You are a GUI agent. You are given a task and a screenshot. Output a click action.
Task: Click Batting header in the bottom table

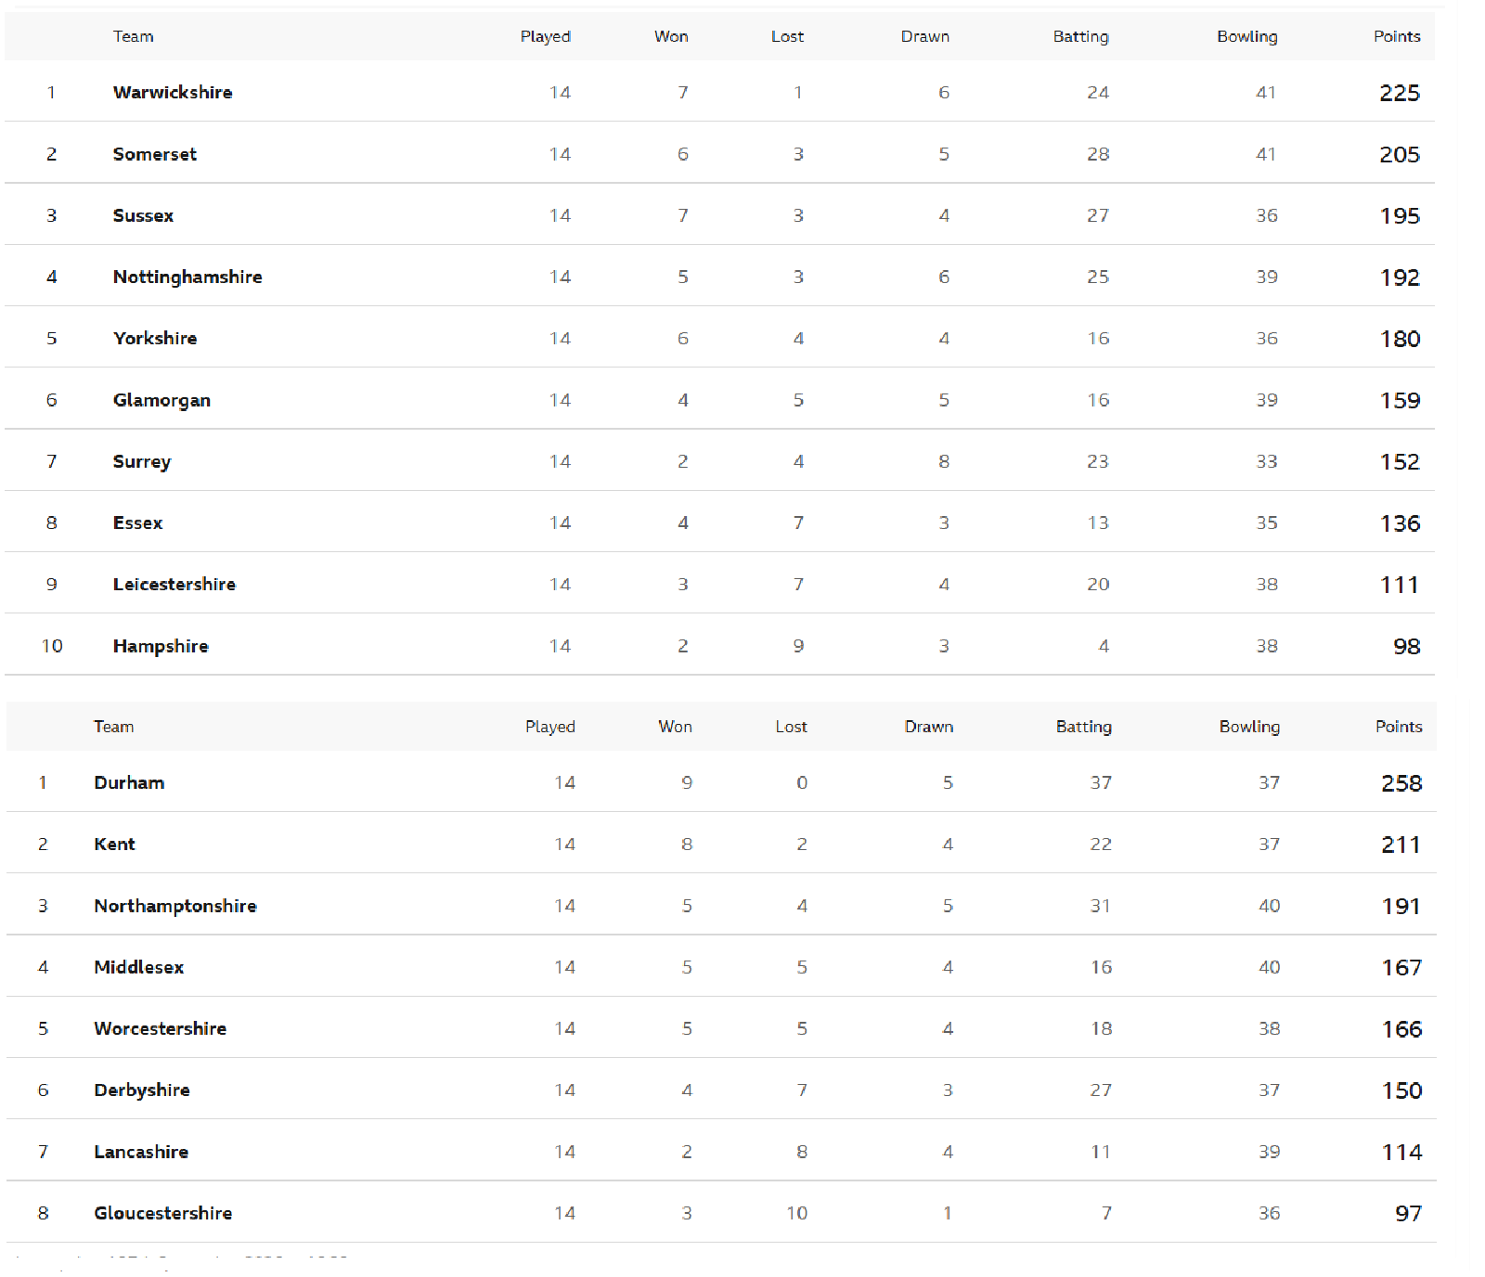point(1084,727)
